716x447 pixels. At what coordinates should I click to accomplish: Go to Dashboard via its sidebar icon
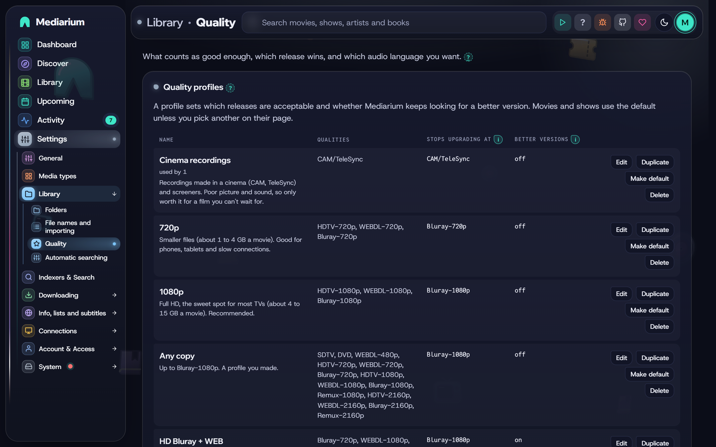[25, 45]
